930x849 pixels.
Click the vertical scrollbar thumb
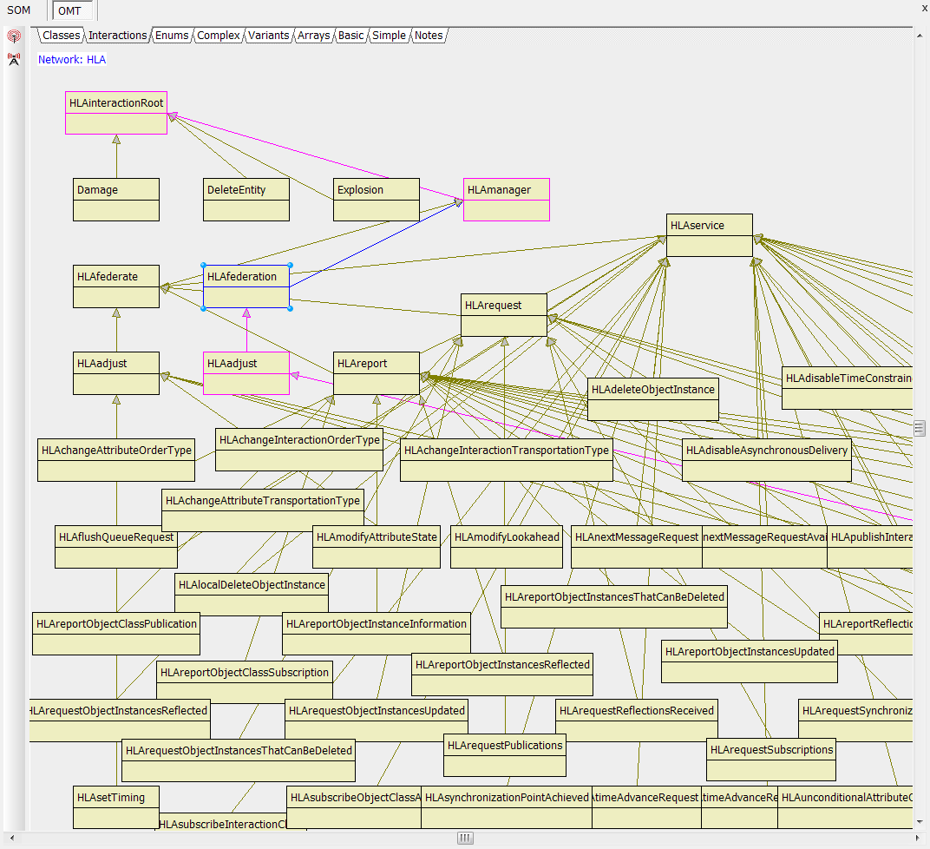pyautogui.click(x=920, y=428)
